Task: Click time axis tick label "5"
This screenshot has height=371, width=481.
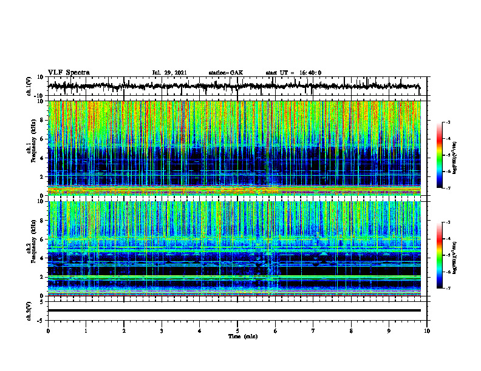Action: [x=237, y=331]
